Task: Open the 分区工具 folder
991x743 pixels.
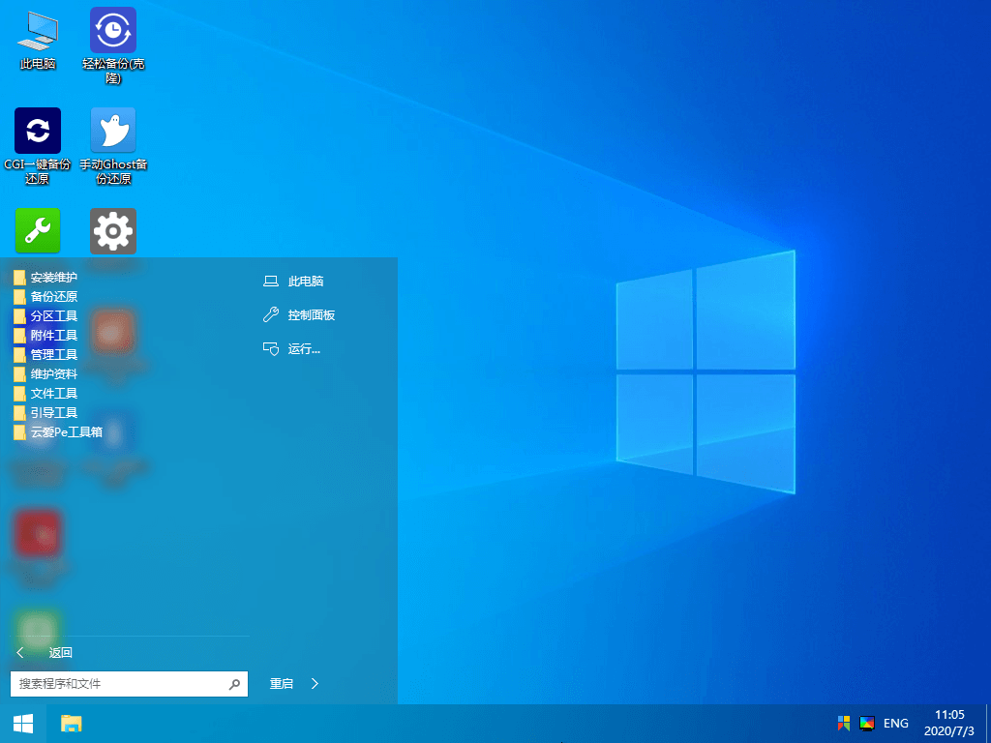Action: click(53, 316)
